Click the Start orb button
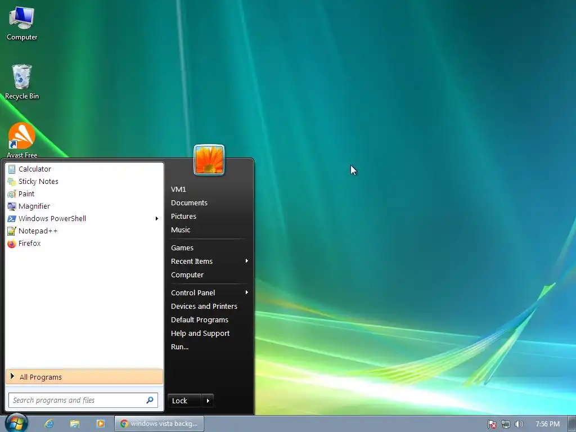Screen dimensions: 576x432 pyautogui.click(x=16, y=423)
